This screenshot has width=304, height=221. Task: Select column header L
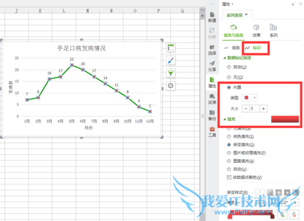click(64, 11)
